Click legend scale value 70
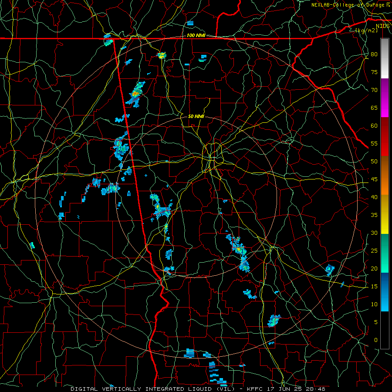The width and height of the screenshot is (392, 392). pyautogui.click(x=374, y=90)
